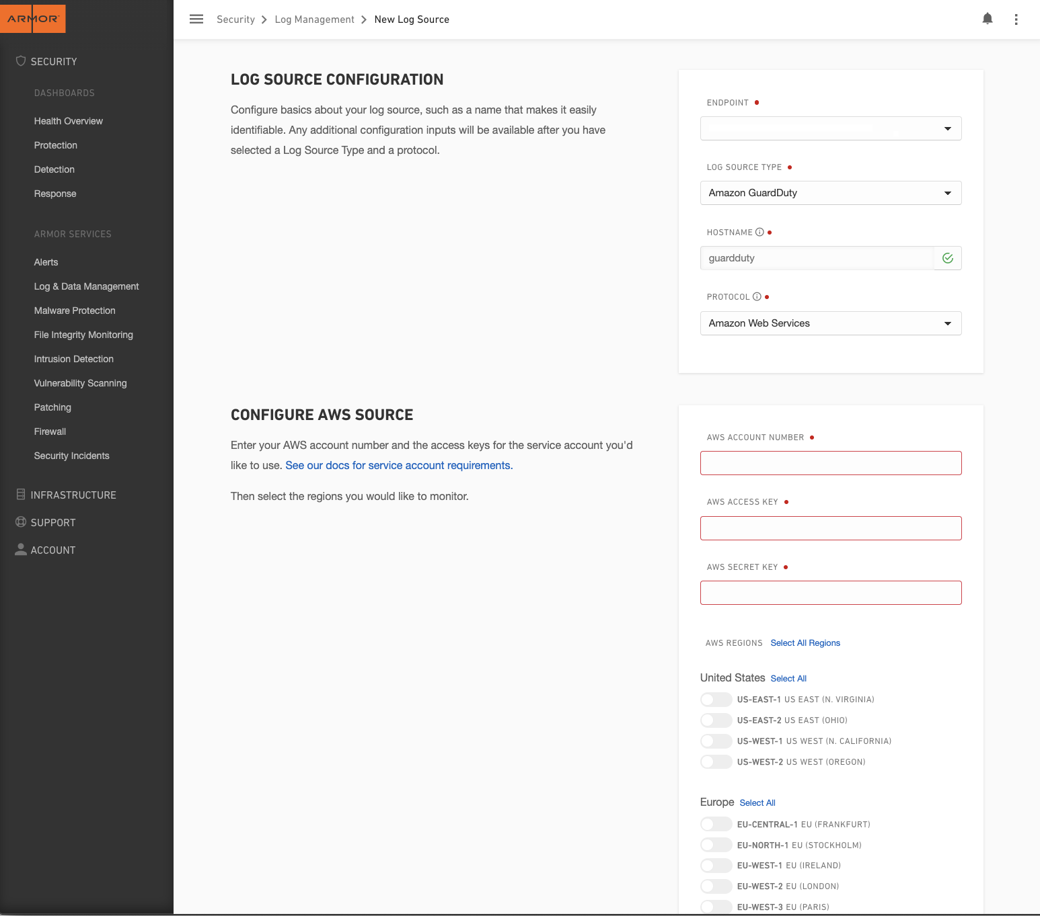This screenshot has width=1040, height=916.
Task: Click Select All Regions link
Action: point(805,643)
